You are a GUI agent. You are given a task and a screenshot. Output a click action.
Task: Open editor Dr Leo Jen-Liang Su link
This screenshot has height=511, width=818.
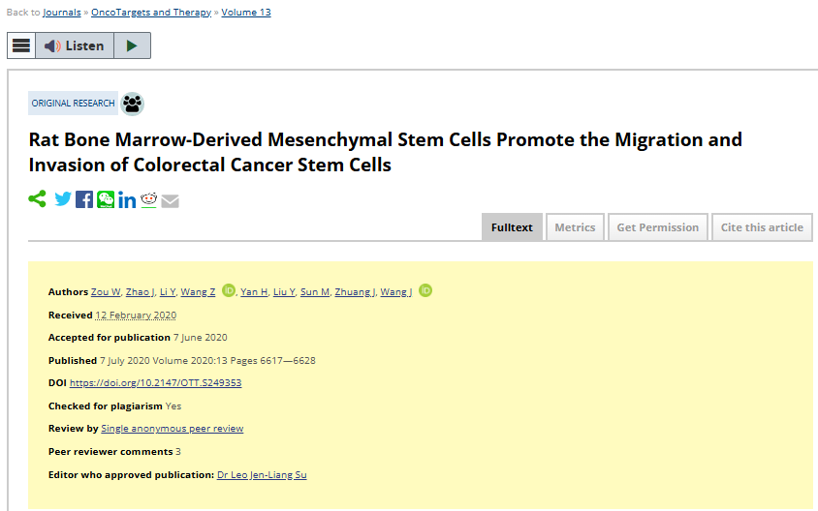[x=262, y=474]
